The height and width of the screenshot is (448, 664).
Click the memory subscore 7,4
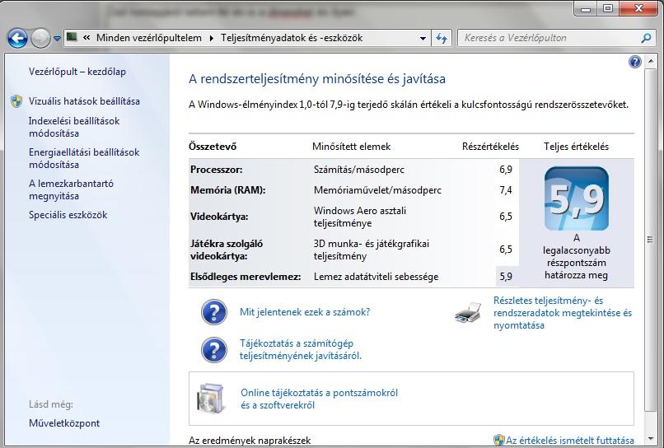pos(506,190)
